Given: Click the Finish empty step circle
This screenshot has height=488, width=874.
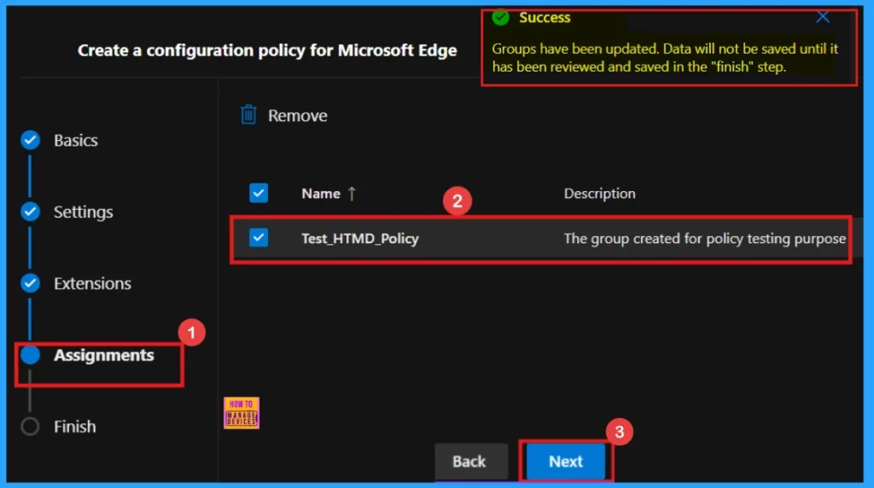Looking at the screenshot, I should tap(30, 427).
